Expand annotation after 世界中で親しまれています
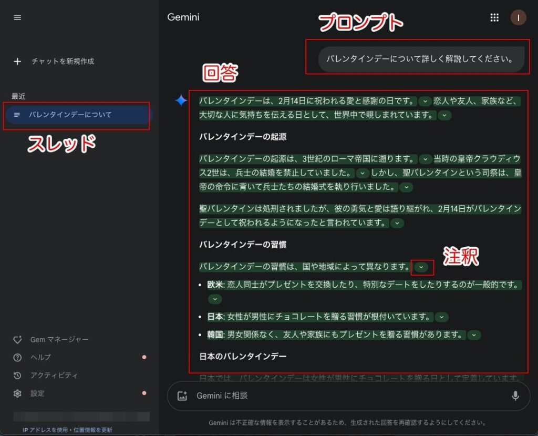The height and width of the screenshot is (436, 538). 444,115
